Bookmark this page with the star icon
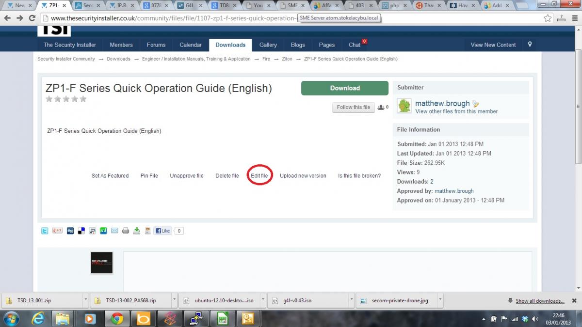Screen dimensions: 582x327 [x=548, y=18]
